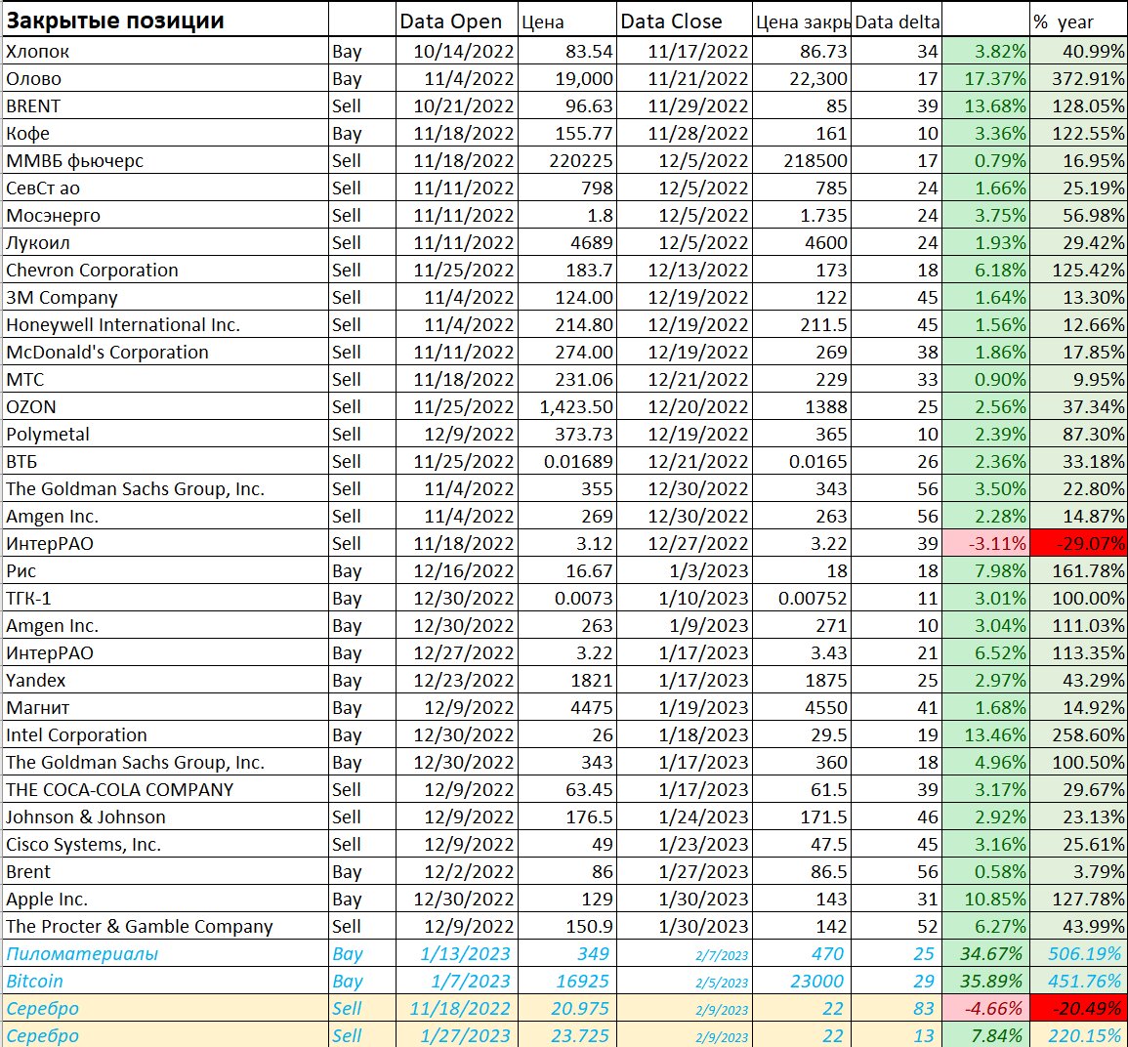This screenshot has width=1128, height=1047.
Task: Select the '34.67%' green cell
Action: point(985,953)
